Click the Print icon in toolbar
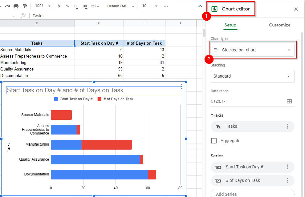Viewport: 305px width, 197px height. pos(16,6)
